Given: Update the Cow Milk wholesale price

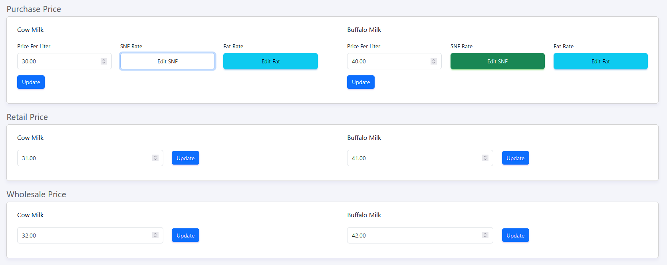Looking at the screenshot, I should coord(185,235).
